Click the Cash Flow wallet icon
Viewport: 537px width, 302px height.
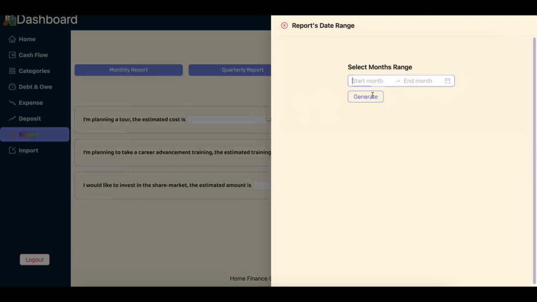pos(12,55)
